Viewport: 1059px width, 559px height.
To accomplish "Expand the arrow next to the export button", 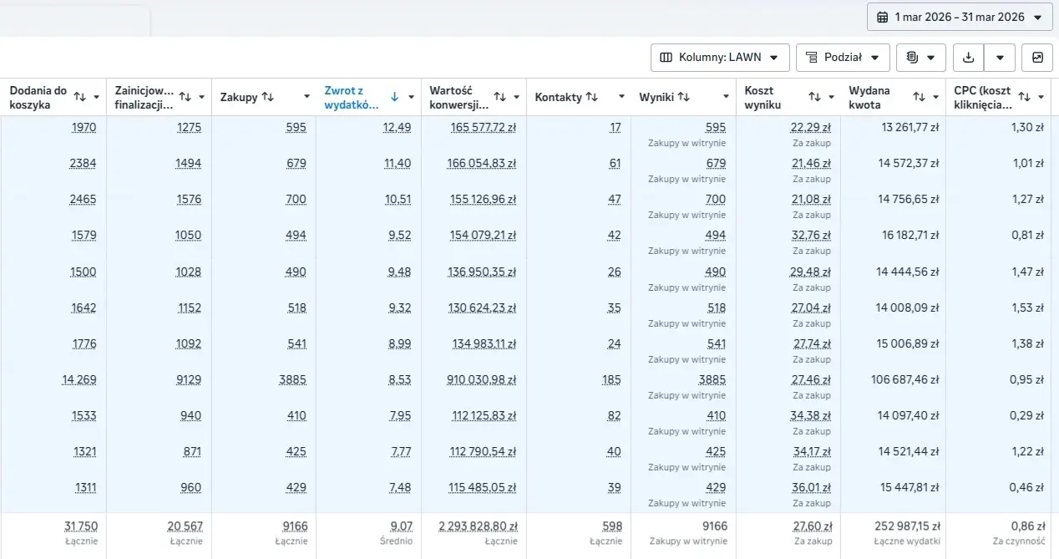I will pos(1000,58).
